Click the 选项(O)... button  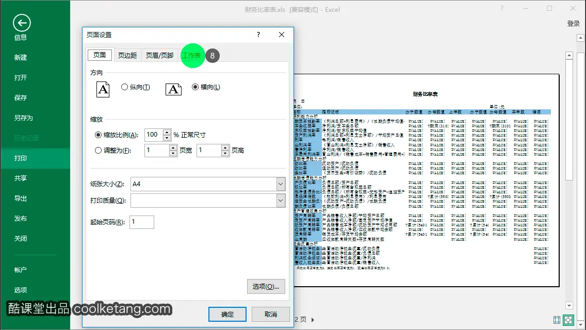click(266, 286)
